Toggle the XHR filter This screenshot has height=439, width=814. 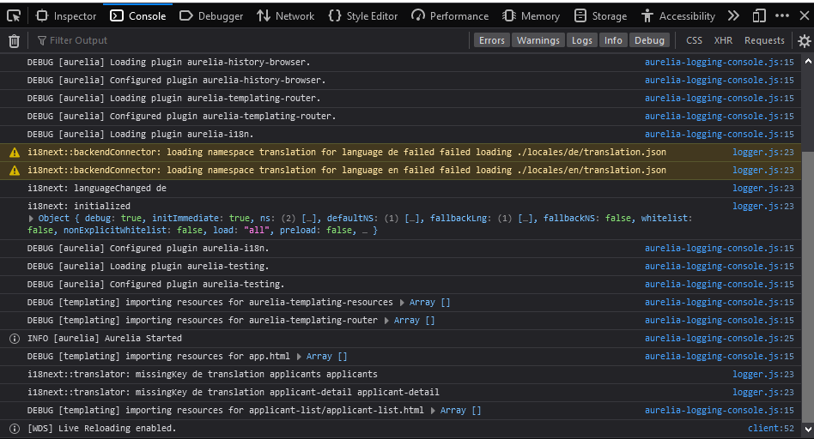click(723, 40)
